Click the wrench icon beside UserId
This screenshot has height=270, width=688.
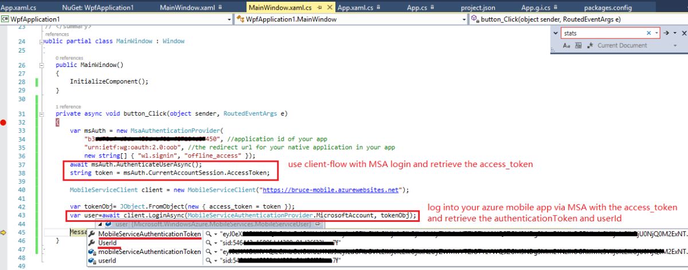point(92,243)
